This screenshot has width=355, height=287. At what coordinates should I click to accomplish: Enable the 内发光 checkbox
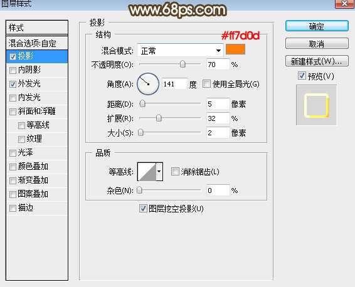pyautogui.click(x=13, y=98)
